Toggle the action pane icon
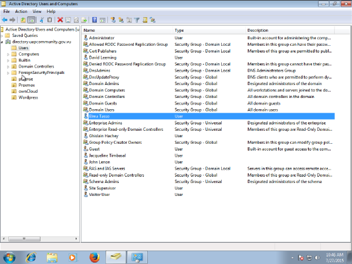This screenshot has height=264, width=352. click(103, 20)
